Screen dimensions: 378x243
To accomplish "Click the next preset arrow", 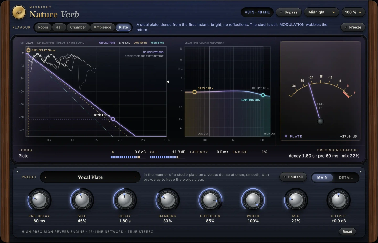I will (135, 177).
